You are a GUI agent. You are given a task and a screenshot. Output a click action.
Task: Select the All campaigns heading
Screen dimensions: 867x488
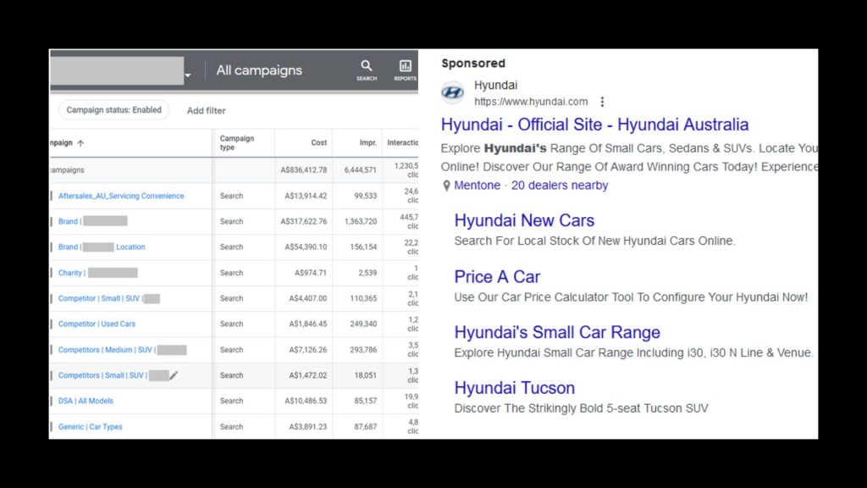click(x=259, y=70)
